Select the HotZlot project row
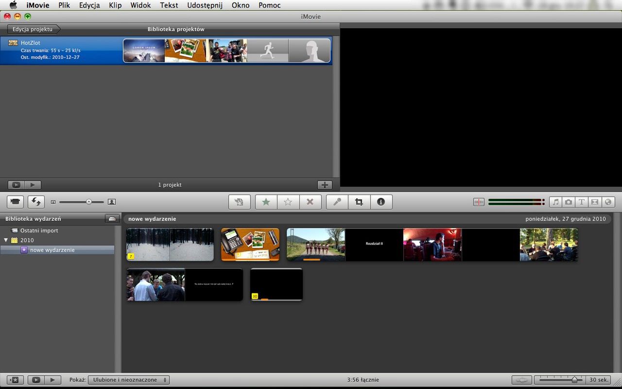This screenshot has height=389, width=622. click(x=166, y=51)
